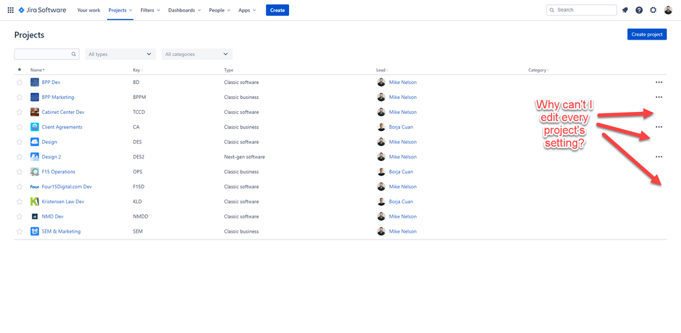Star the Kristensen Law Dev project

19,201
